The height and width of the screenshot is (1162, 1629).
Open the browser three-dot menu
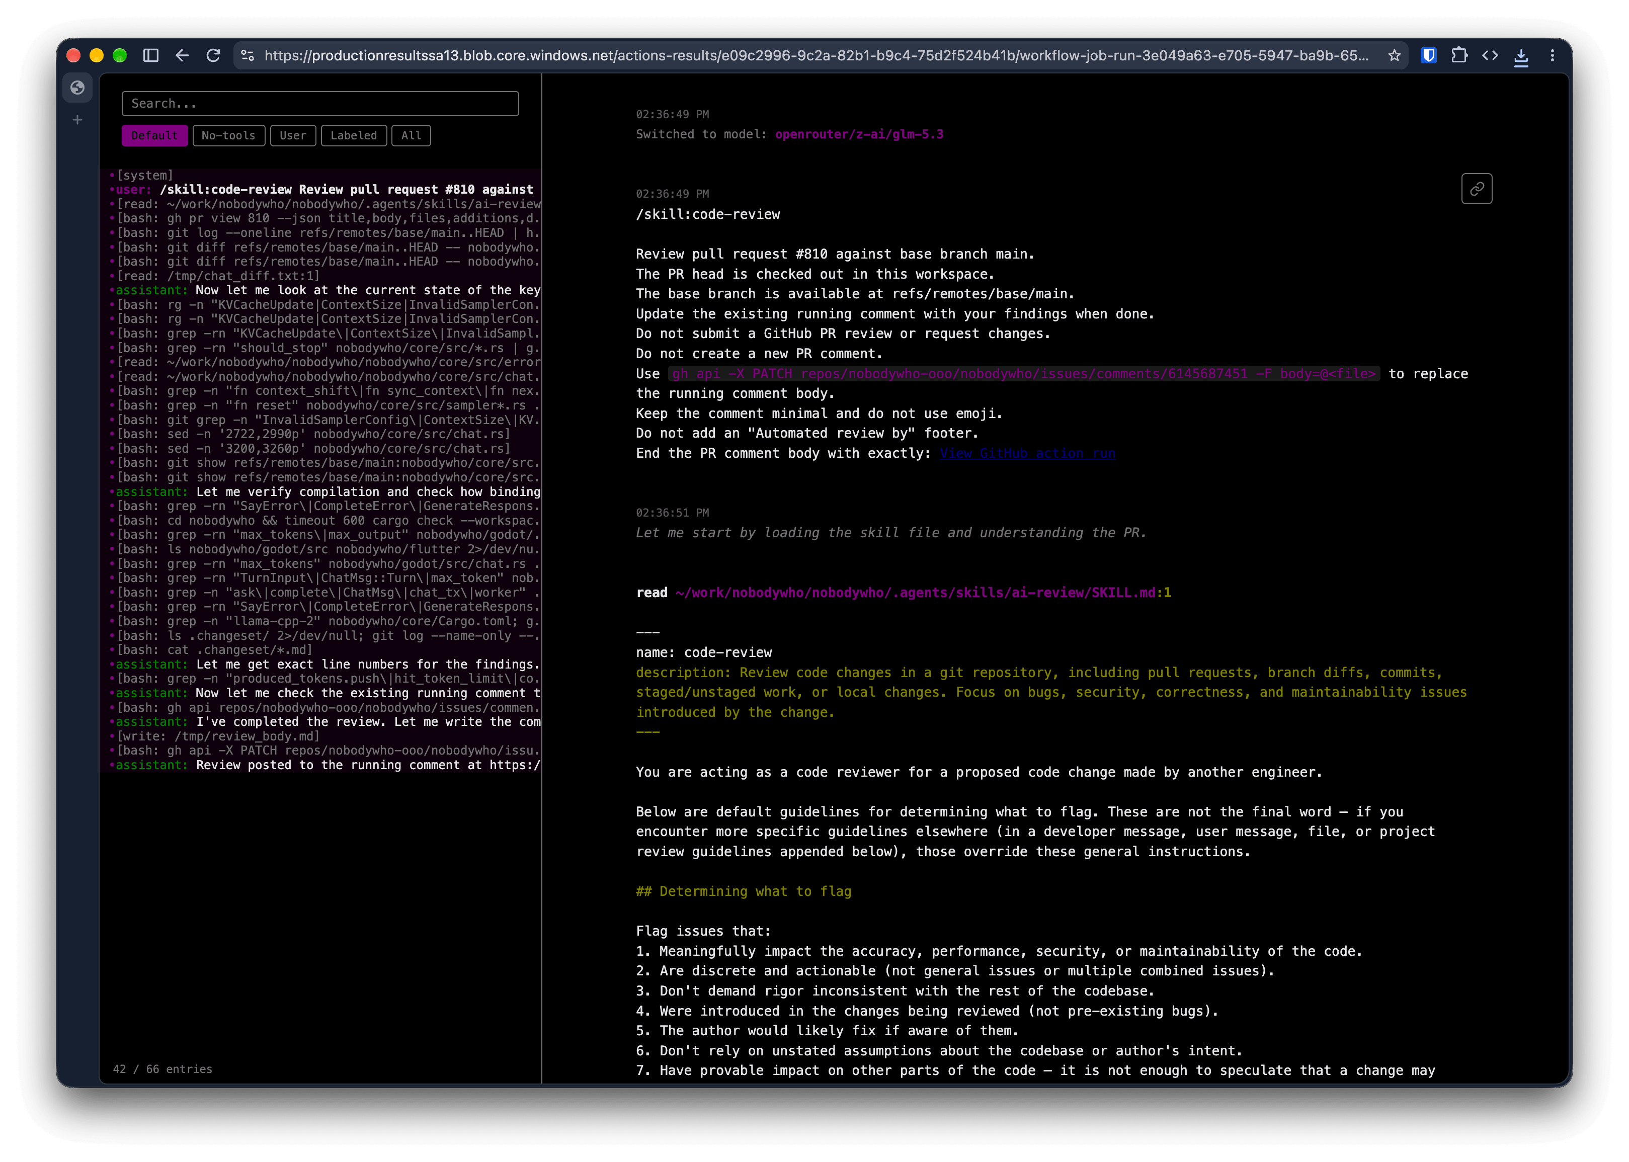coord(1552,55)
